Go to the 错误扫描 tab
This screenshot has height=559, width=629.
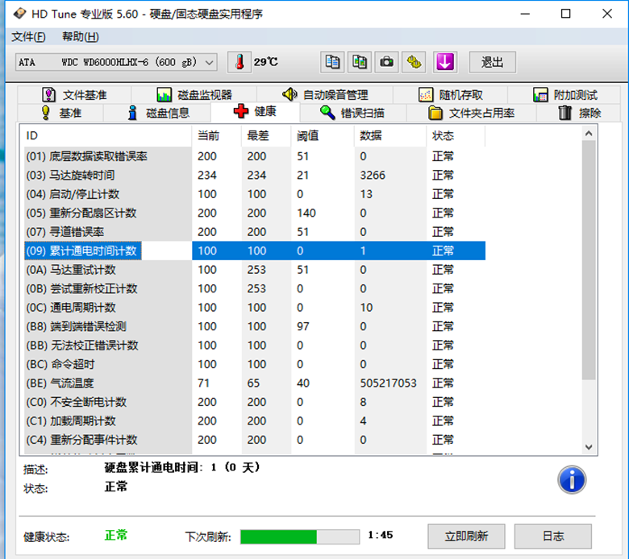tap(353, 113)
